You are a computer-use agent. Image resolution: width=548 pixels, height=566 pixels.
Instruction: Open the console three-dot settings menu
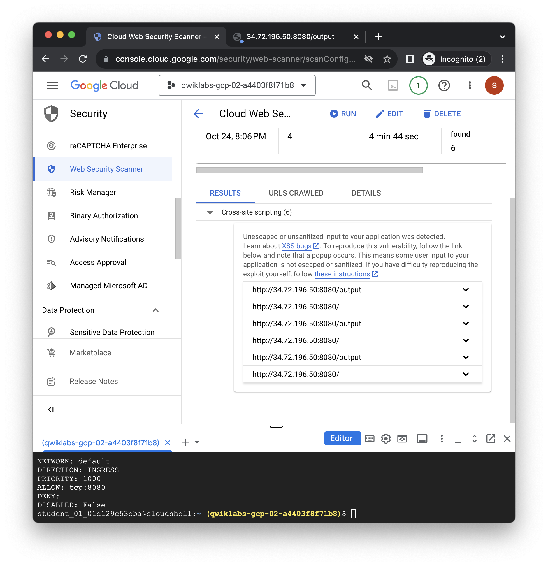470,85
